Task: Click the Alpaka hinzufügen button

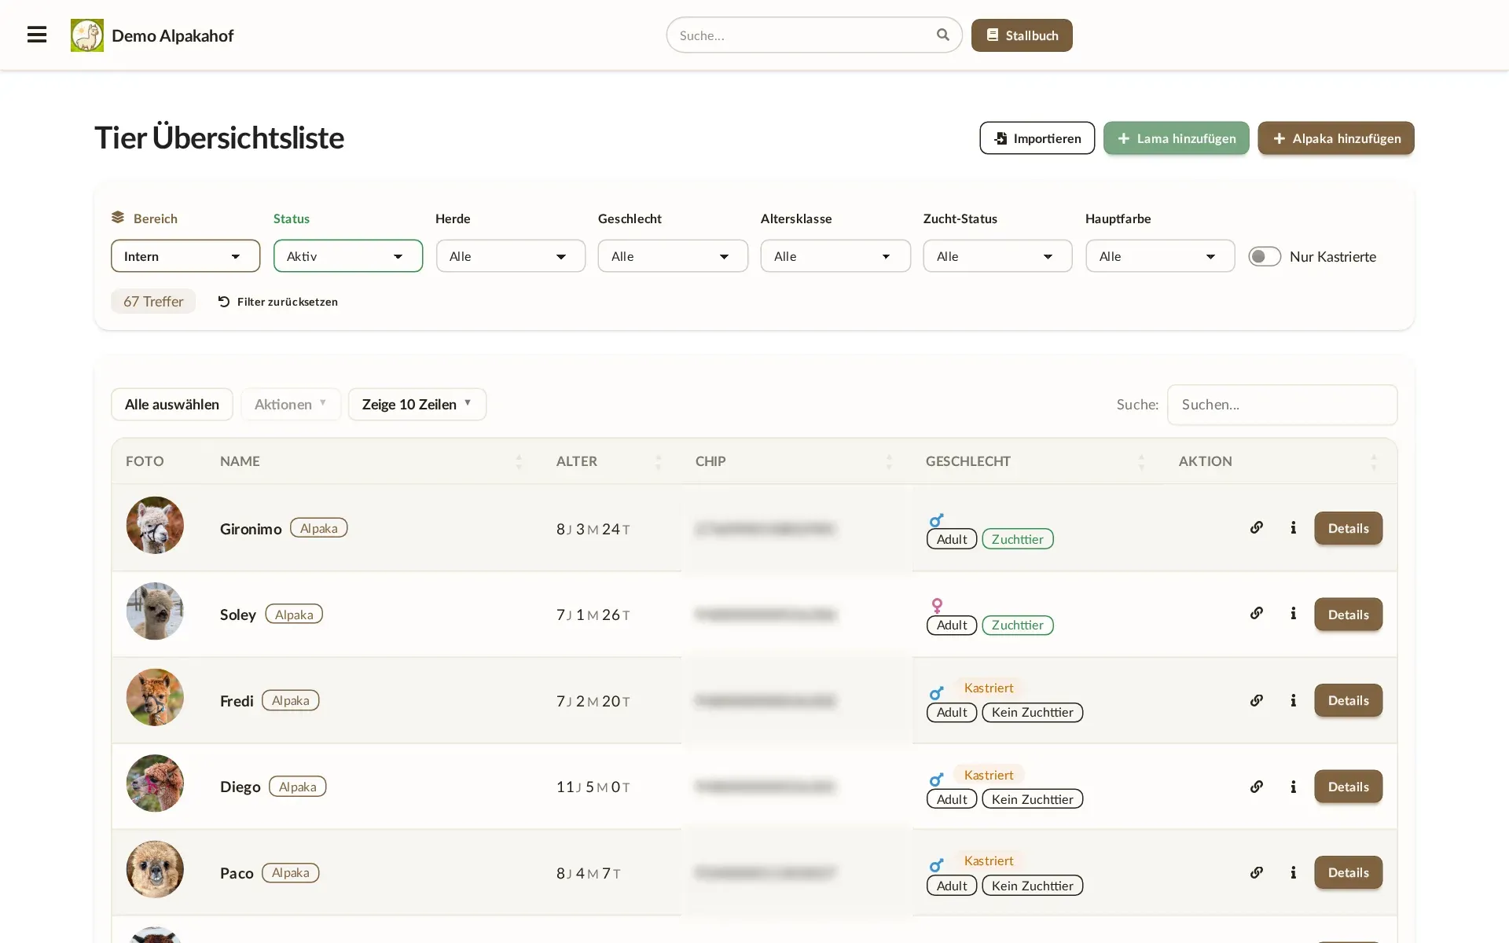Action: pyautogui.click(x=1336, y=138)
